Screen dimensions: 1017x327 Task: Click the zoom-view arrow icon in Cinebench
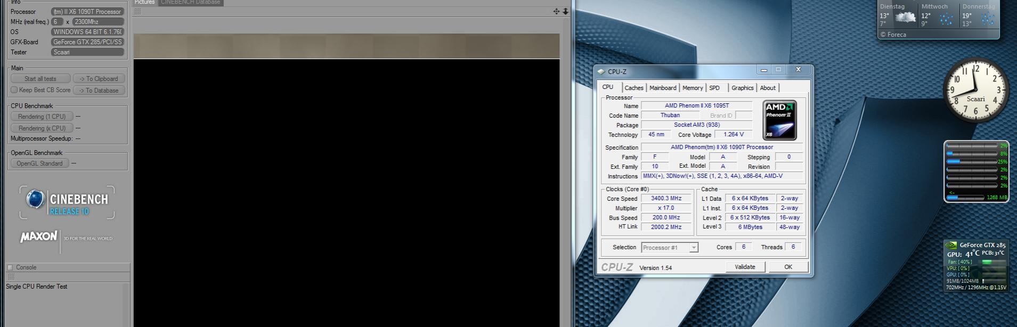[565, 11]
